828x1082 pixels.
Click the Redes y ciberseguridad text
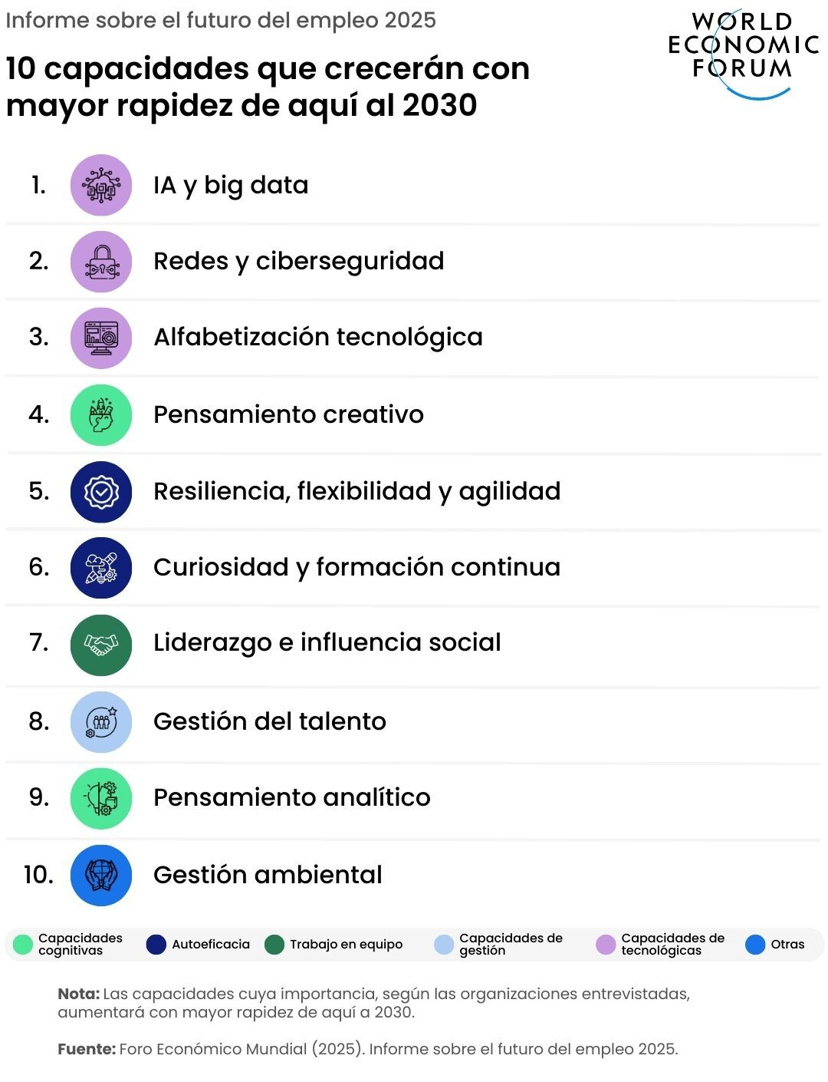(299, 262)
